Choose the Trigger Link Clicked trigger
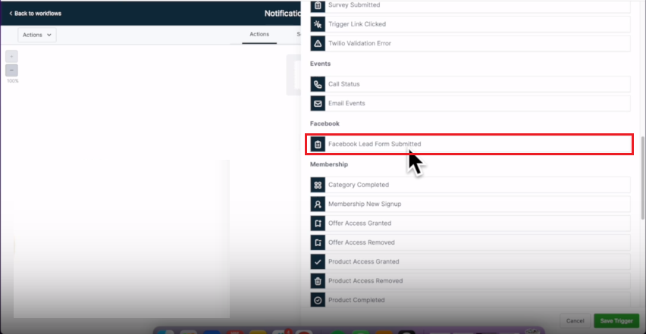646x334 pixels. (x=470, y=24)
